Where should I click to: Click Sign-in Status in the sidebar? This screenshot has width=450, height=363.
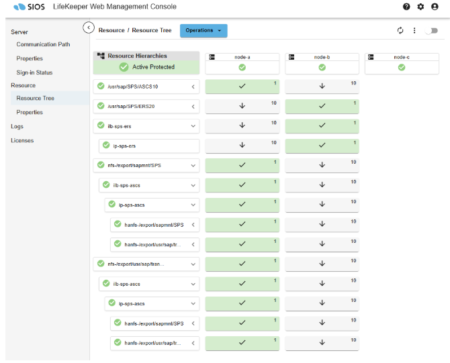[34, 72]
